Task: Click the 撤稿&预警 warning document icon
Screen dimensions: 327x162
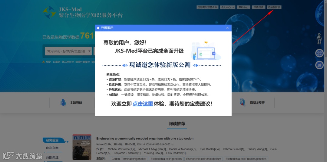Action: pyautogui.click(x=242, y=102)
